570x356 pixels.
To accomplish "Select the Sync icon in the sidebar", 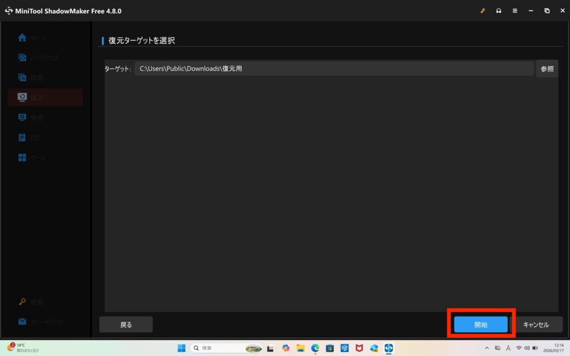I will pyautogui.click(x=22, y=78).
